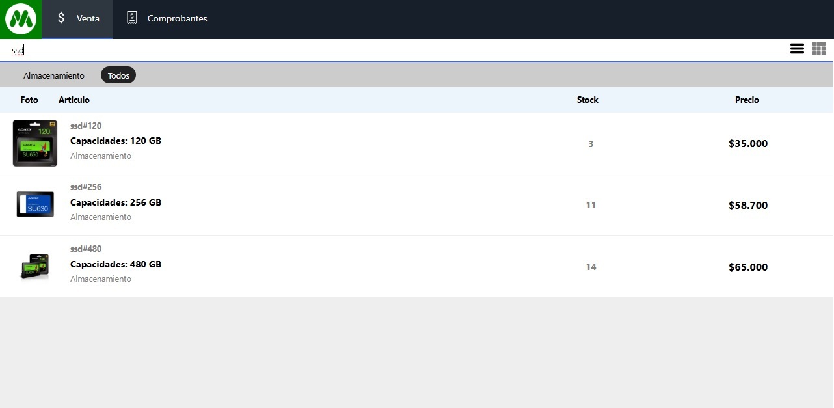Click the dollar sign Venta icon
The width and height of the screenshot is (834, 408).
click(x=61, y=18)
